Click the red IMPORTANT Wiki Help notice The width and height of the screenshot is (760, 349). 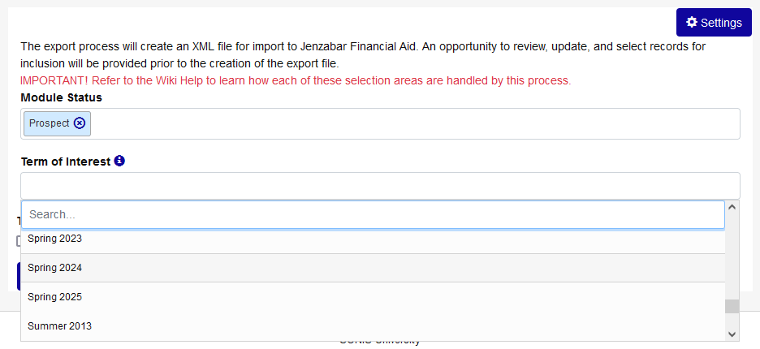click(296, 81)
